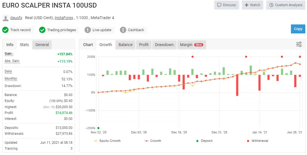Viewport: 307px width, 155px height.
Task: Click the dausfx user avatar icon
Action: 5,18
